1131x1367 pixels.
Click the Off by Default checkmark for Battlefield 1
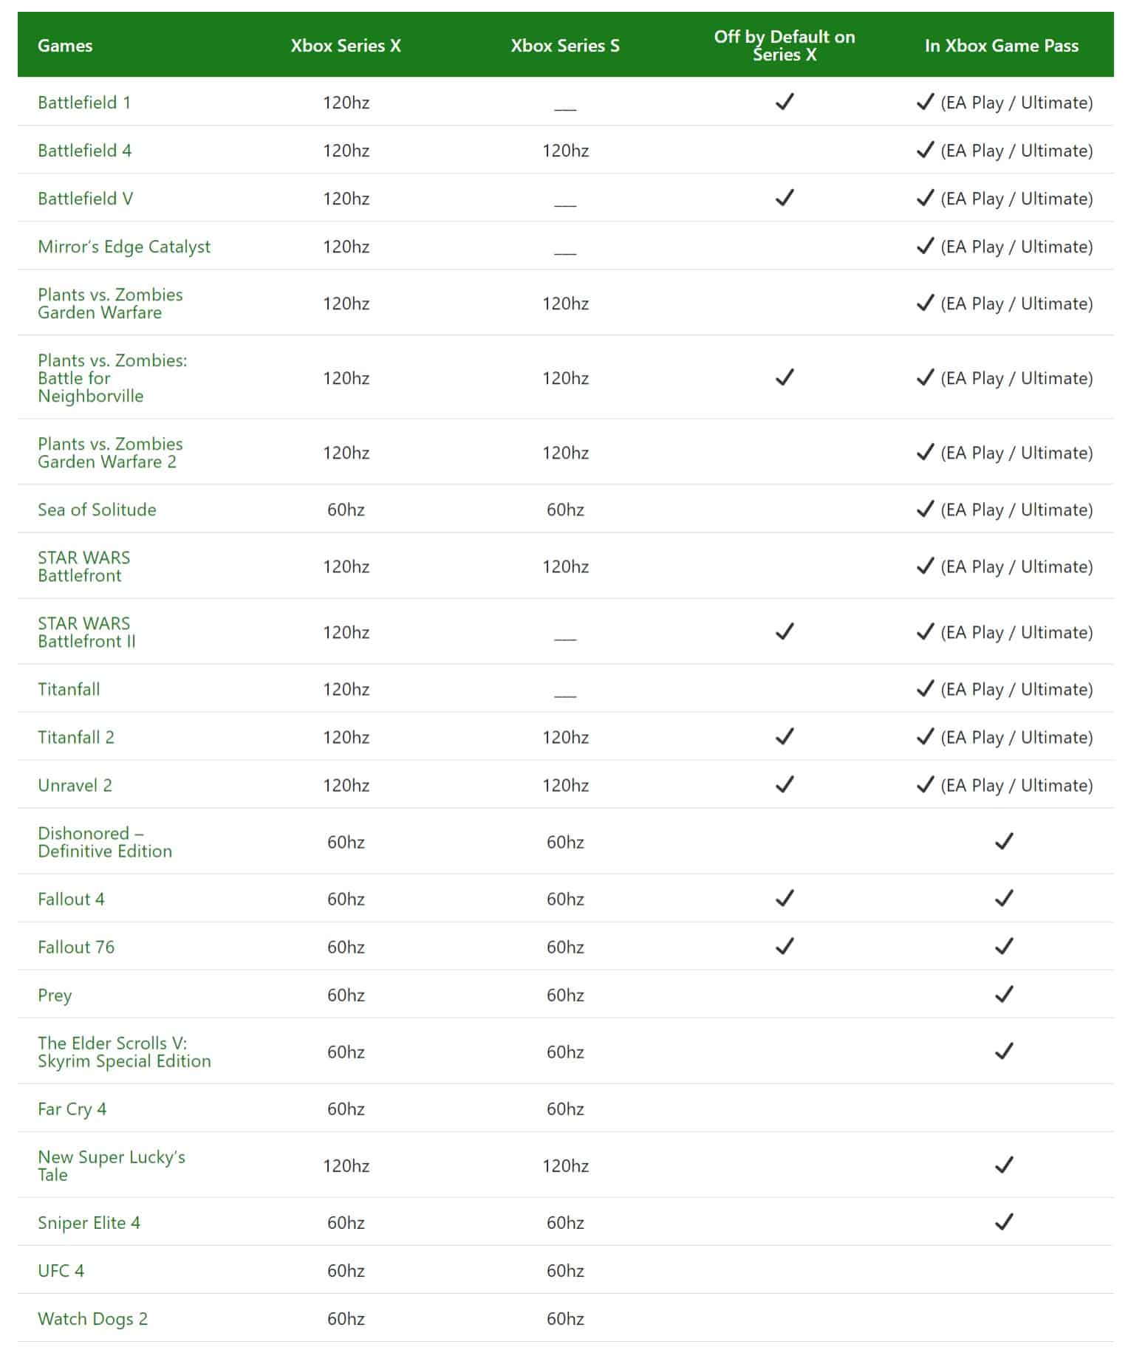[785, 102]
